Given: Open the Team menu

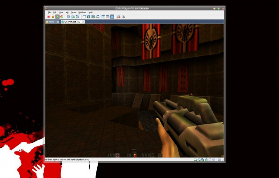Looking at the screenshot, I should pyautogui.click(x=74, y=13).
